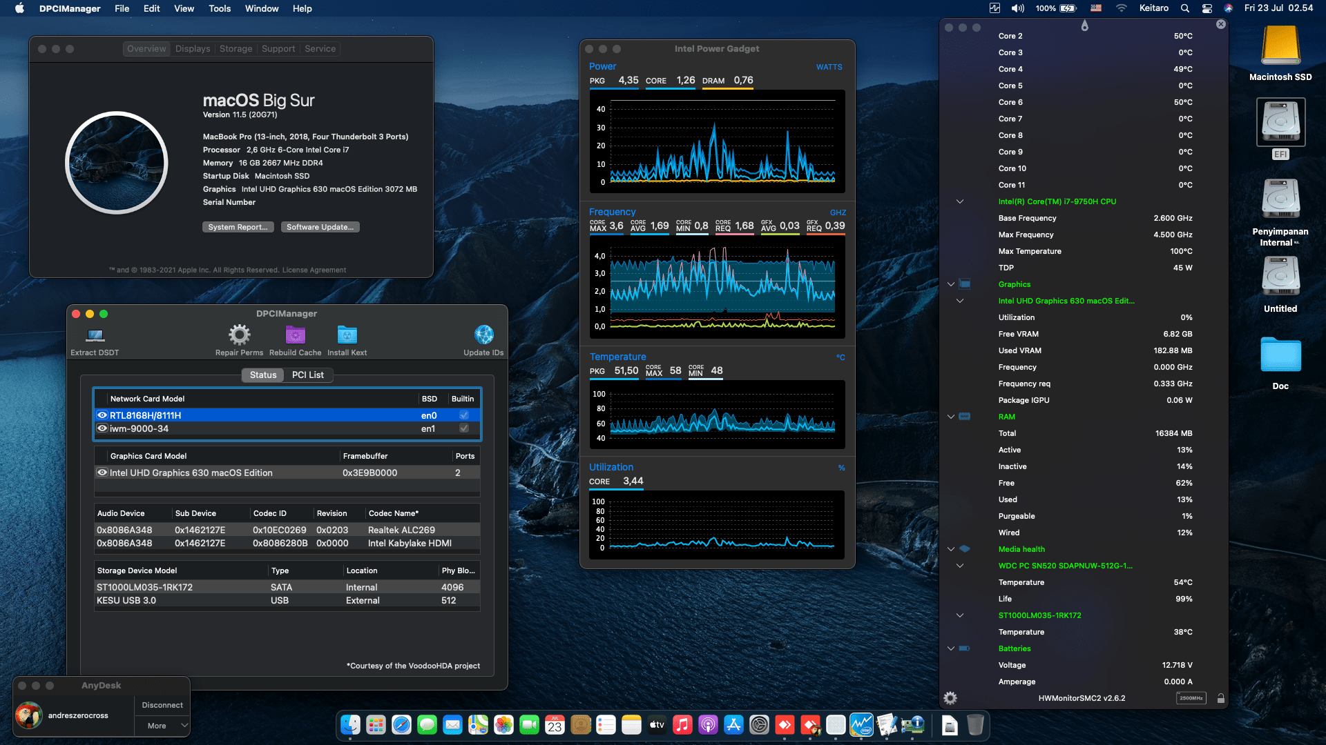Click the Intel Power Gadget Power graph
1326x745 pixels.
click(x=717, y=141)
